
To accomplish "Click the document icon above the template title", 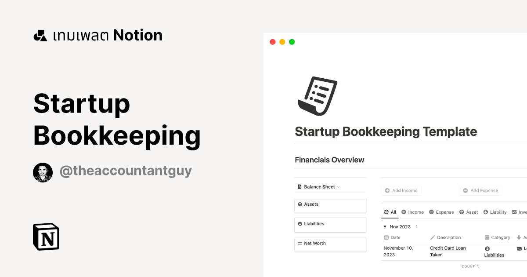I will click(318, 95).
